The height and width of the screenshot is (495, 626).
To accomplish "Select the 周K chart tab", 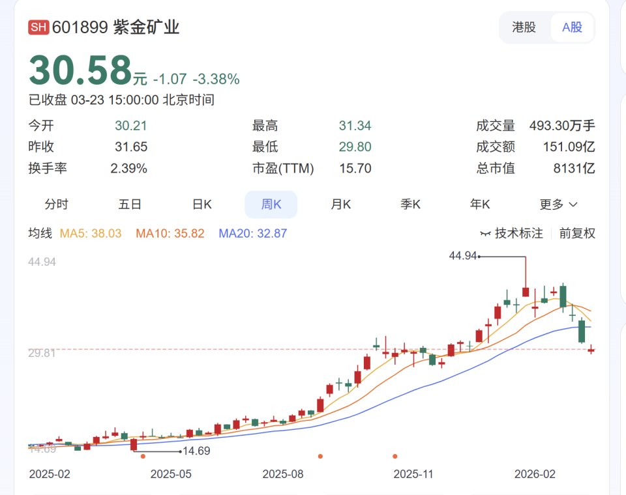I will click(x=271, y=205).
